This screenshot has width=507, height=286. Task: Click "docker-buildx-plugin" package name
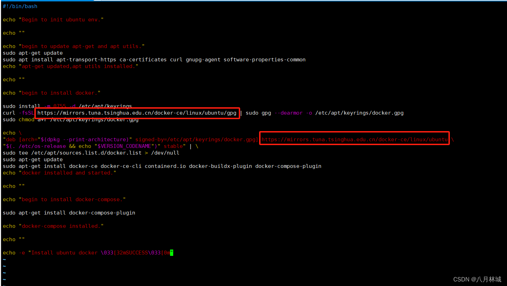[221, 166]
